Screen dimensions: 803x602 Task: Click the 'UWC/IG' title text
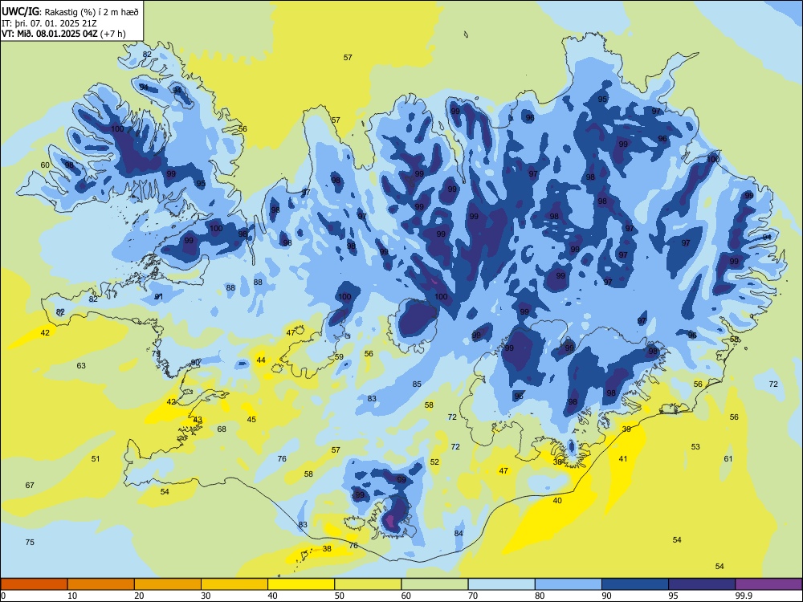coord(19,11)
